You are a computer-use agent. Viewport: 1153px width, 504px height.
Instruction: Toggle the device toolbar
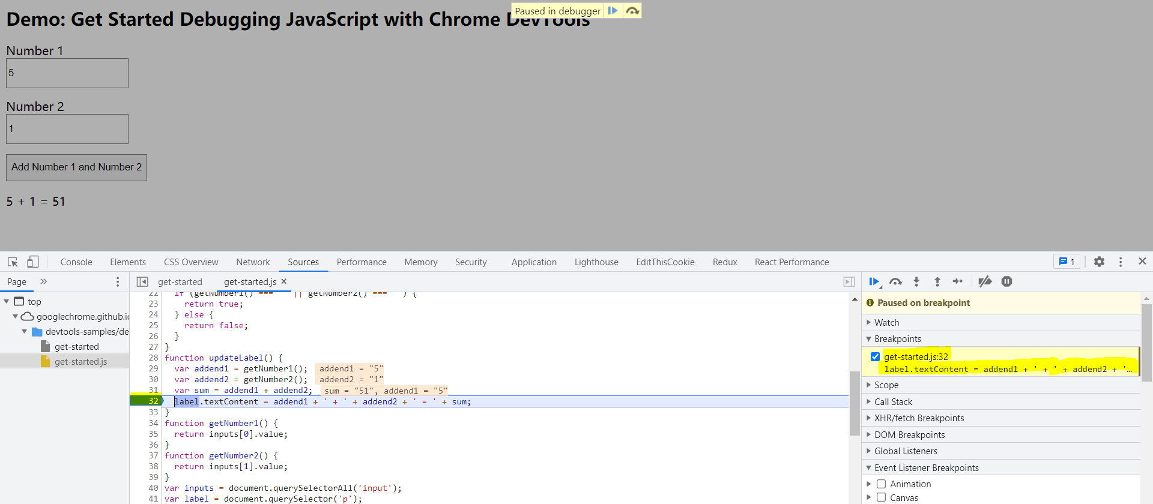[33, 262]
